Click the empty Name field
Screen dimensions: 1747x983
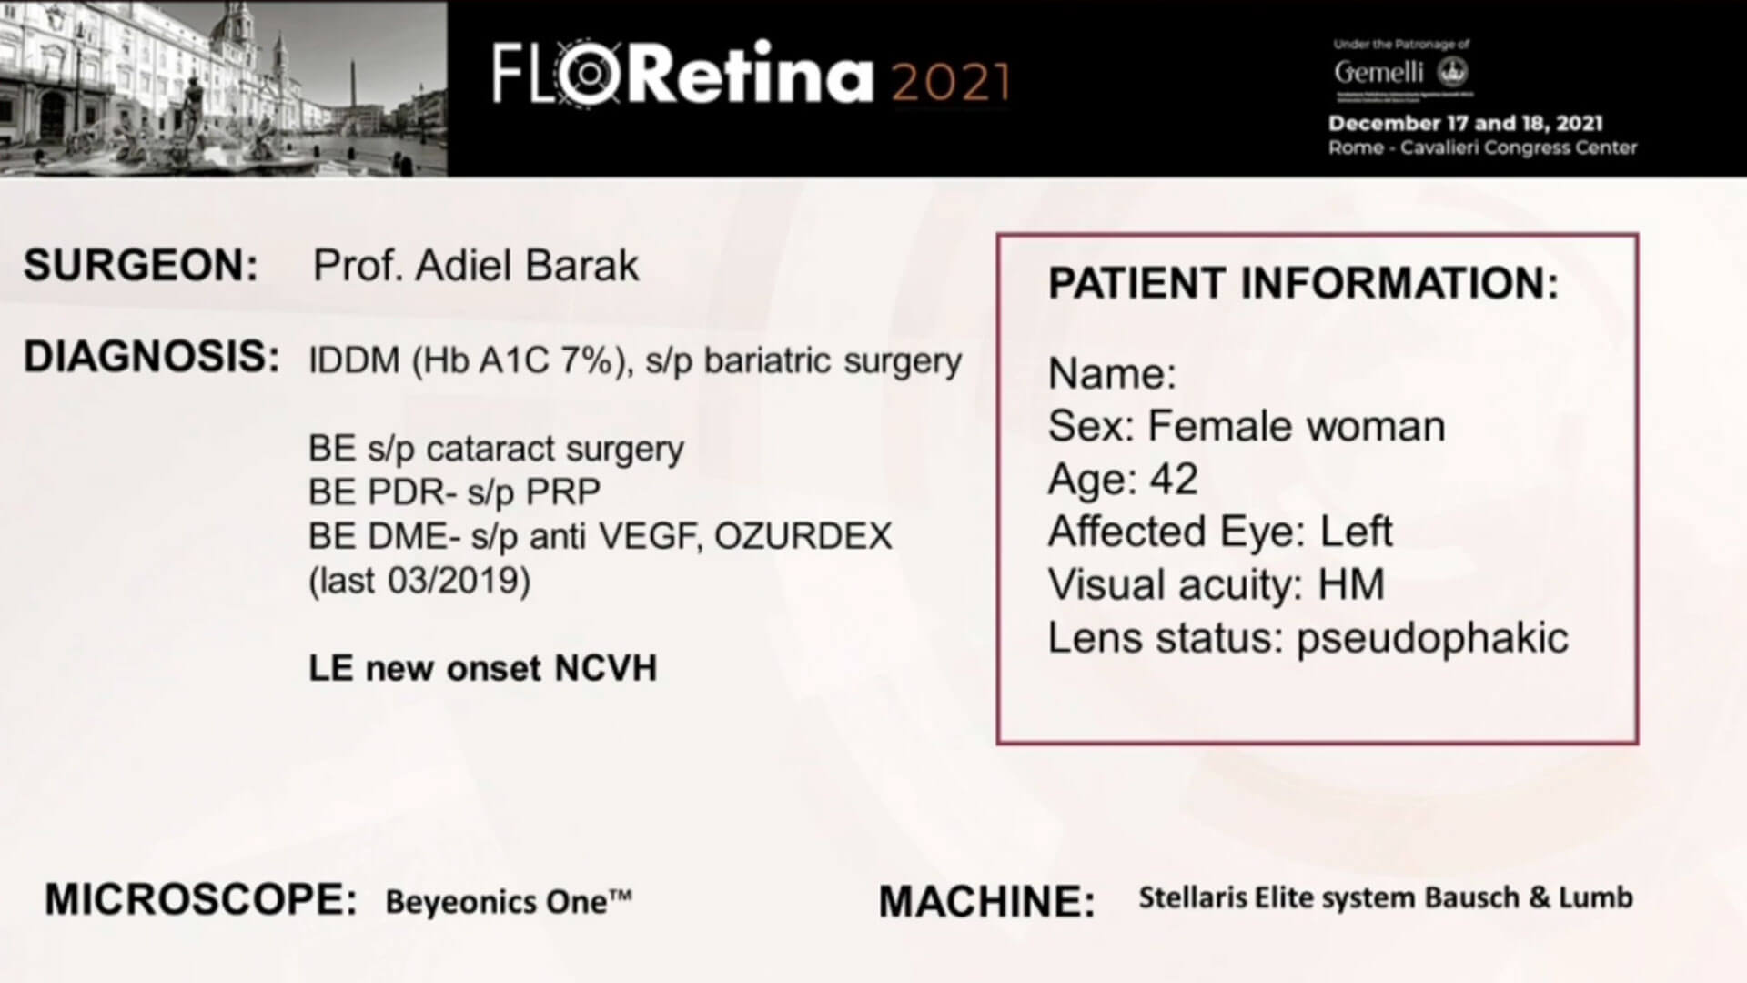click(x=1112, y=374)
